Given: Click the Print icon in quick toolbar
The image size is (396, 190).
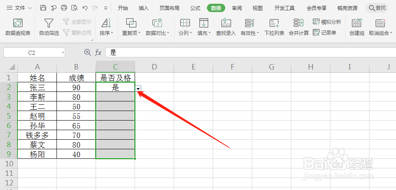Looking at the screenshot, I should pyautogui.click(x=64, y=8).
